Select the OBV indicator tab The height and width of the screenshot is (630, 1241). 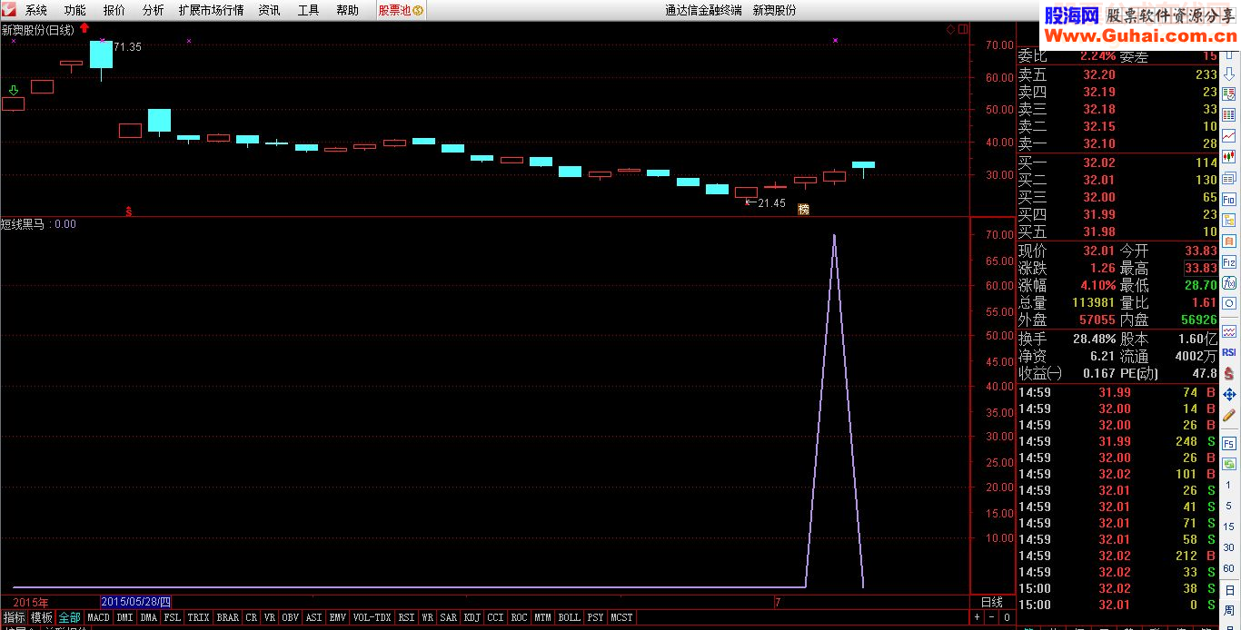290,617
